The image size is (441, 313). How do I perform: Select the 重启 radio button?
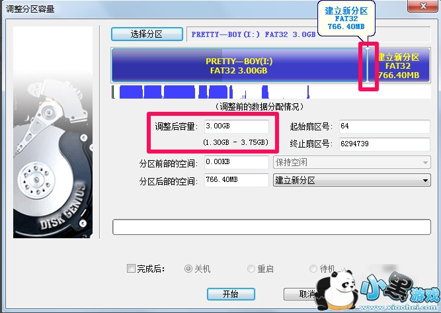tap(251, 269)
